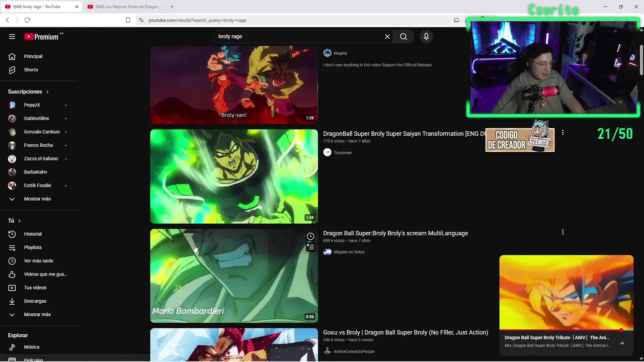Go to YouTube Premium home logo
This screenshot has width=644, height=362.
[41, 36]
